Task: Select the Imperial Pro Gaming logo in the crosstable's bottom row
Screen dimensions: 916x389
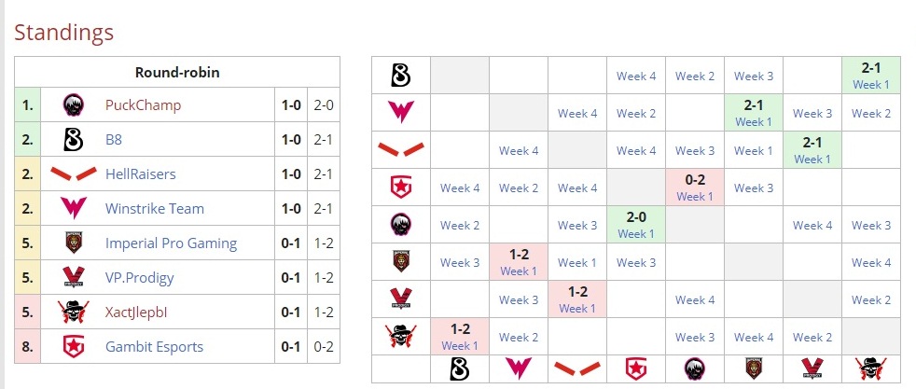Action: pyautogui.click(x=753, y=368)
